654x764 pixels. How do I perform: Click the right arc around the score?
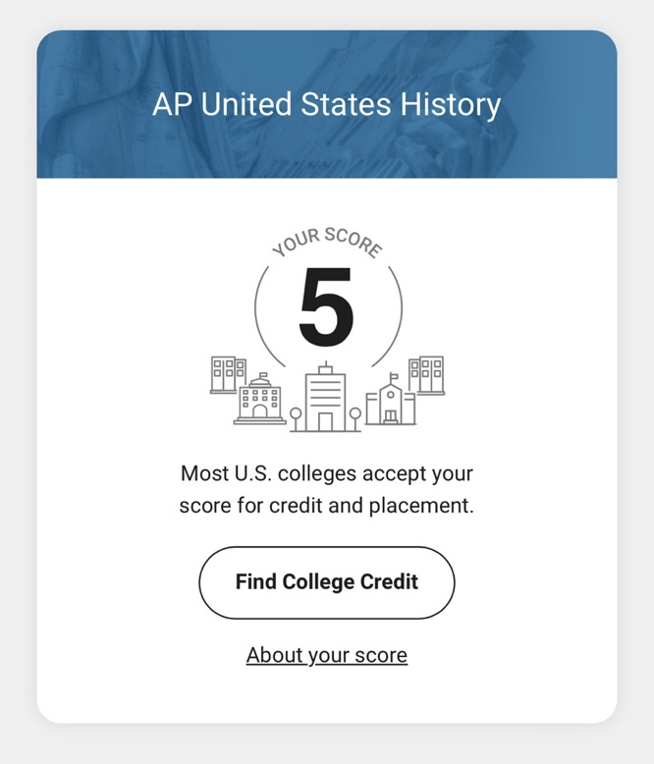pos(389,316)
